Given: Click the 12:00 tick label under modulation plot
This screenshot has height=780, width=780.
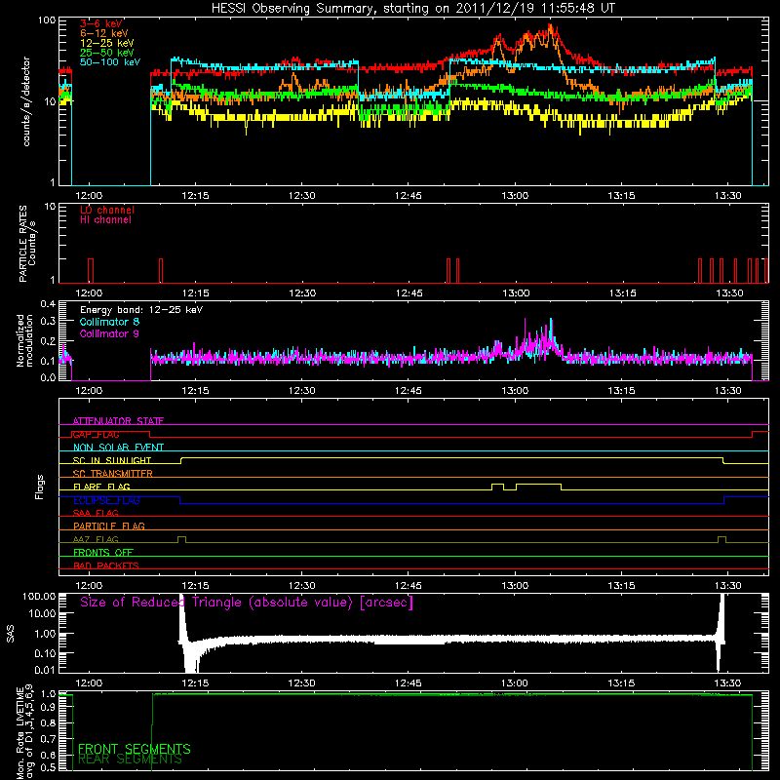Looking at the screenshot, I should point(89,391).
